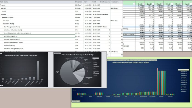192x108 pixels.
Task: Select Absence Management (As-Is) task
Action: (x=38, y=42)
